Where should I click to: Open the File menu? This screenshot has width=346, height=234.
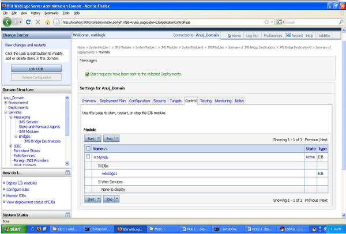pyautogui.click(x=5, y=13)
